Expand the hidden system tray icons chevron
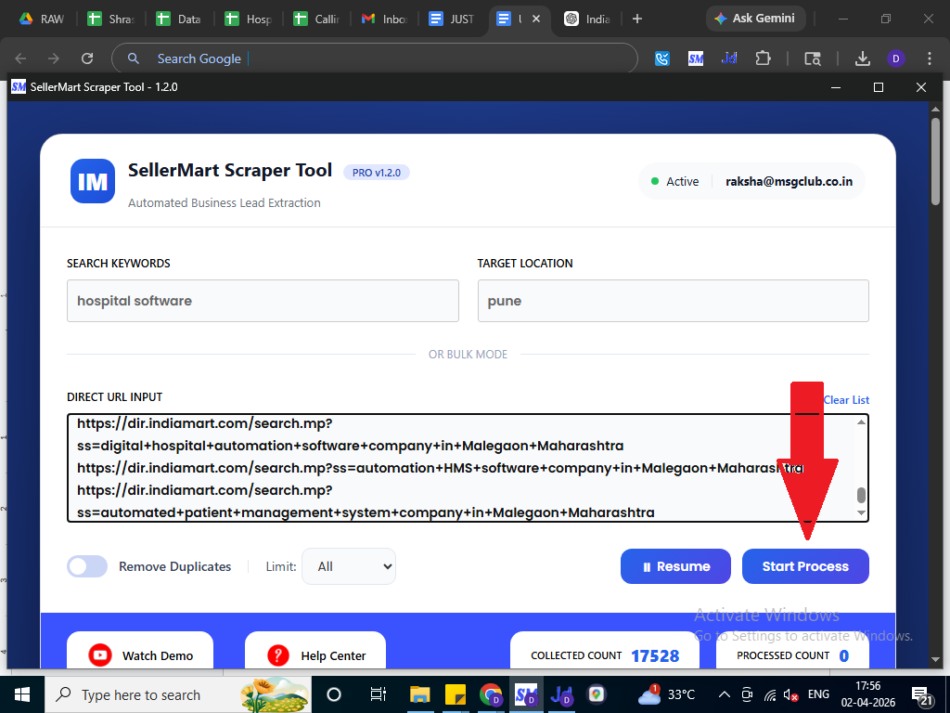The image size is (950, 713). pos(724,694)
